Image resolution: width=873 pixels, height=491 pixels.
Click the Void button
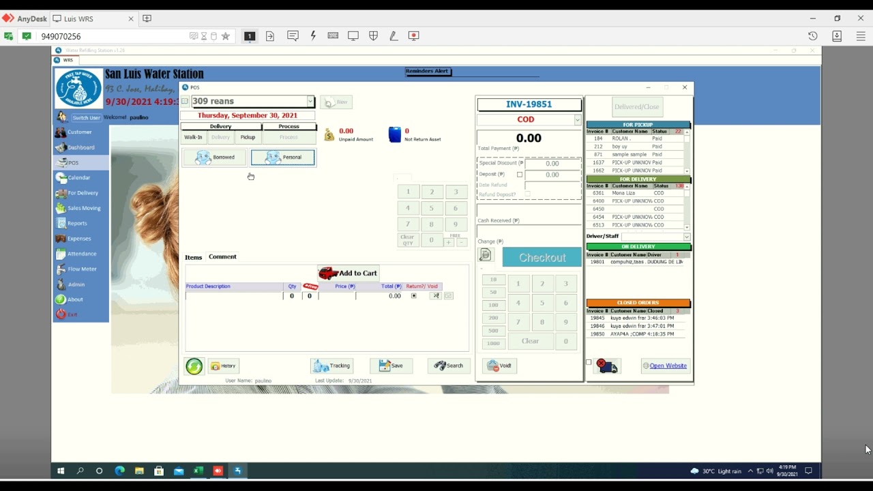[x=499, y=366]
